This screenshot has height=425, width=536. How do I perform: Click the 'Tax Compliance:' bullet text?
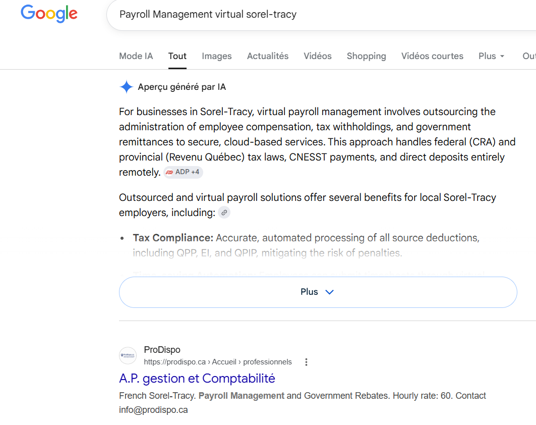tap(173, 238)
